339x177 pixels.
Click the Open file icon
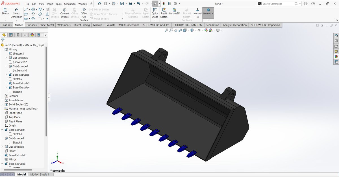113,4
